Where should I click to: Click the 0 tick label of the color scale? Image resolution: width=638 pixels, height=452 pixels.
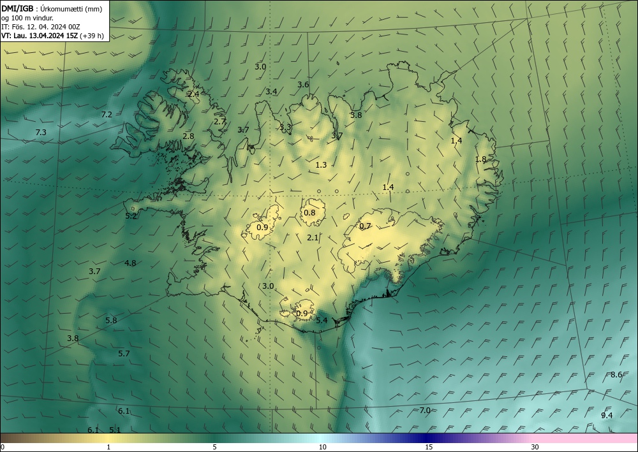pos(3,448)
